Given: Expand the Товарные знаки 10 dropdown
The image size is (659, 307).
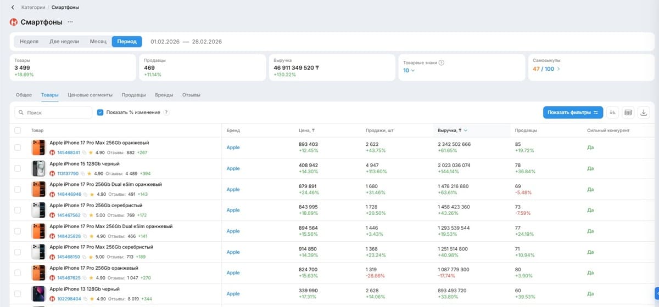Looking at the screenshot, I should [x=409, y=70].
